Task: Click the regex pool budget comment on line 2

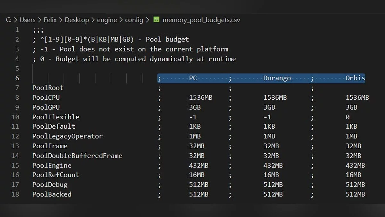Action: 111,40
